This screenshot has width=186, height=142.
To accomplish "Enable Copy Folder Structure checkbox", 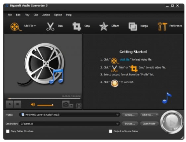I will 8,131.
